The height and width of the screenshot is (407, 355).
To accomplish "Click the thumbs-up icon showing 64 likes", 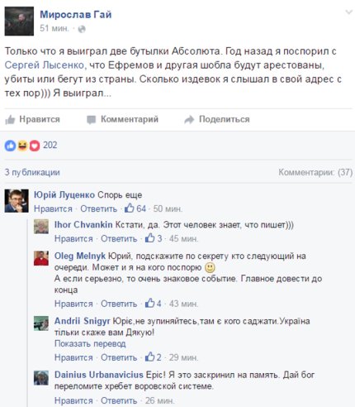I will pyautogui.click(x=130, y=208).
